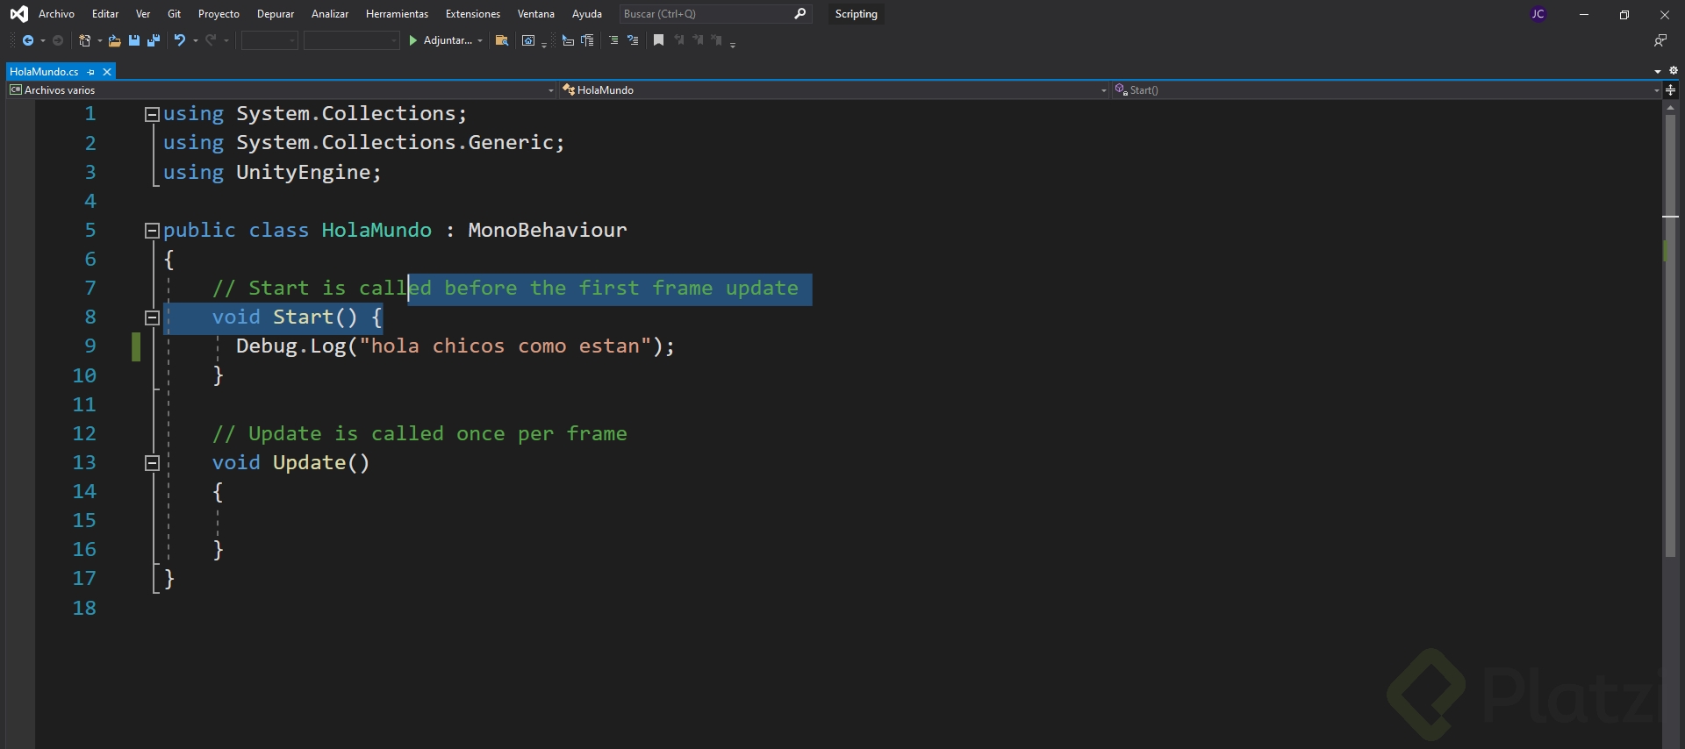Image resolution: width=1685 pixels, height=749 pixels.
Task: Open a file with the folder icon
Action: pyautogui.click(x=114, y=40)
